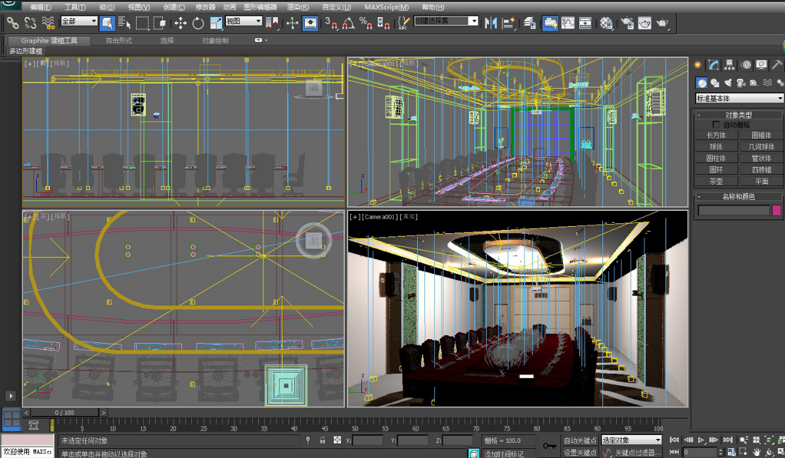Open Edit Named Selection Sets
The height and width of the screenshot is (458, 785).
[x=403, y=22]
